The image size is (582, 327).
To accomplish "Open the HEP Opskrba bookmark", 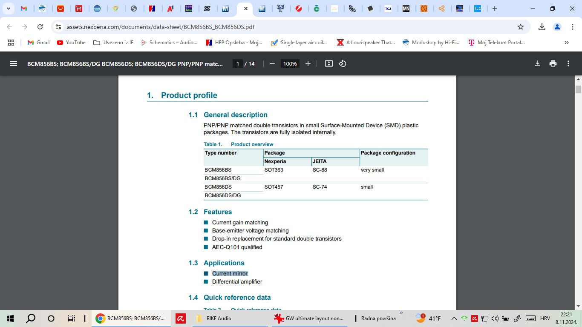I will click(234, 43).
